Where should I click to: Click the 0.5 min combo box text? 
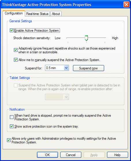point(51,68)
